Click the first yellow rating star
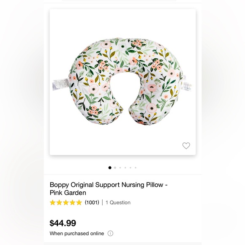Image resolution: width=245 pixels, height=245 pixels. click(53, 202)
